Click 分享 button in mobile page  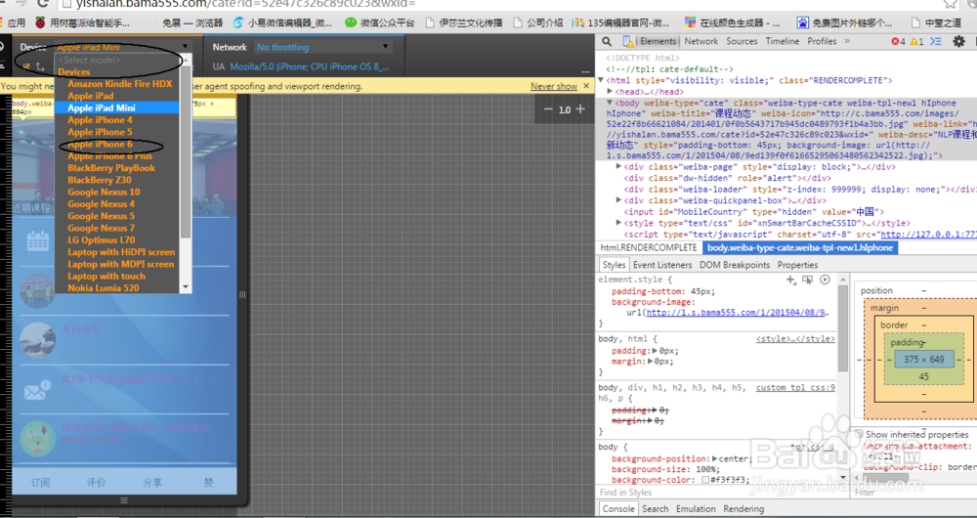[152, 483]
